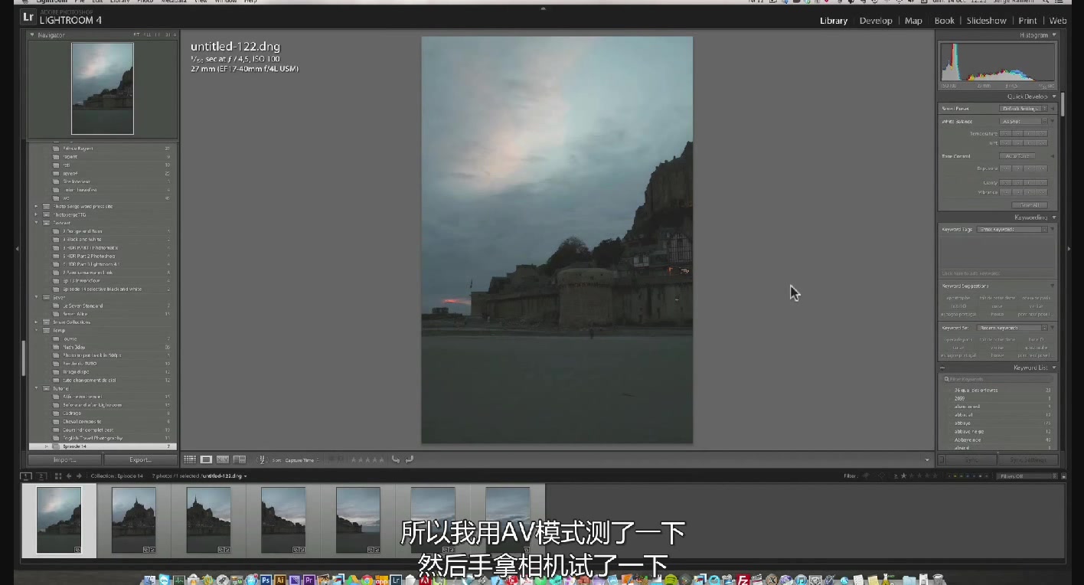Open the White Balance As Shot dropdown

[x=1024, y=121]
